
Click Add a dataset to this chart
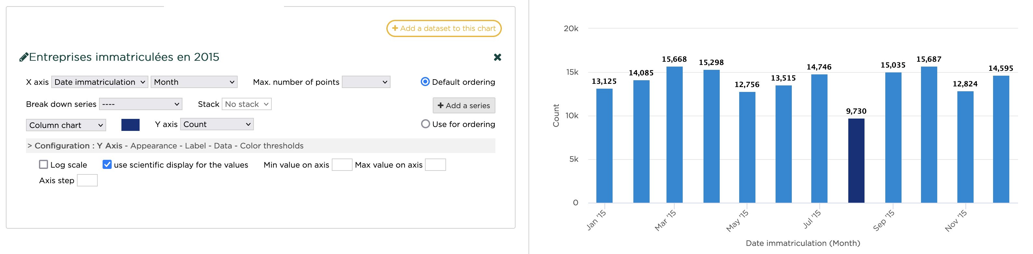point(443,29)
